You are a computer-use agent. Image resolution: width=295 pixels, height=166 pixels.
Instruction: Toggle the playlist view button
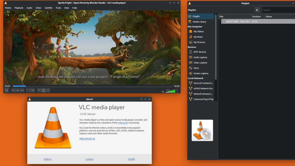click(x=39, y=91)
